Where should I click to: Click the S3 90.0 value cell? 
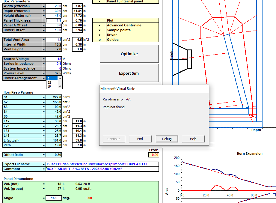click(x=54, y=107)
